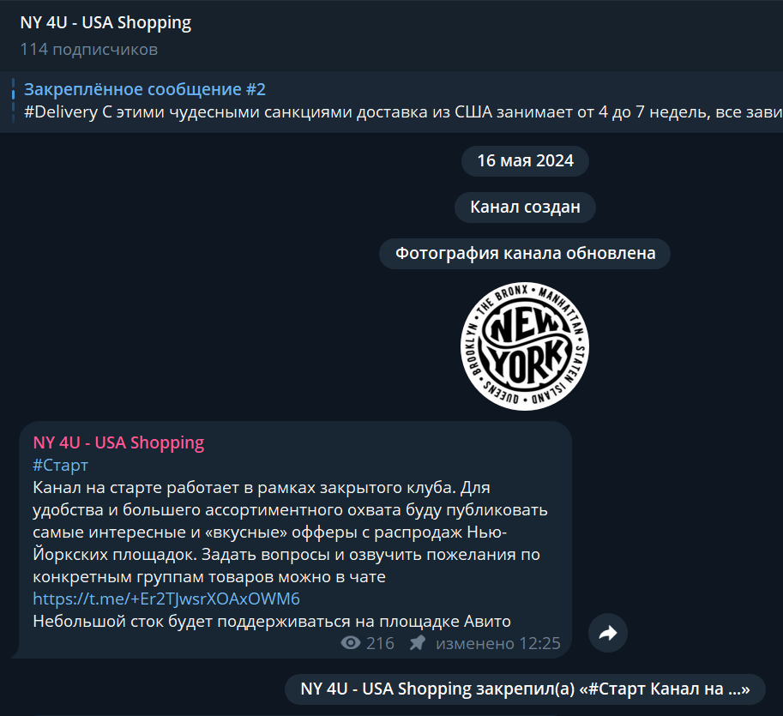Open the t.me invite chat link

[x=166, y=599]
